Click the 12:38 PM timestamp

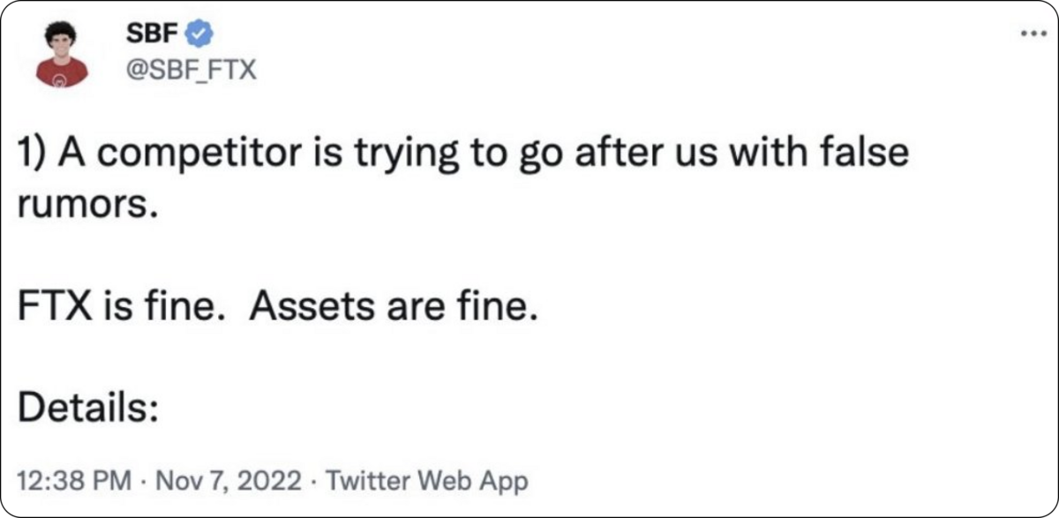[73, 481]
